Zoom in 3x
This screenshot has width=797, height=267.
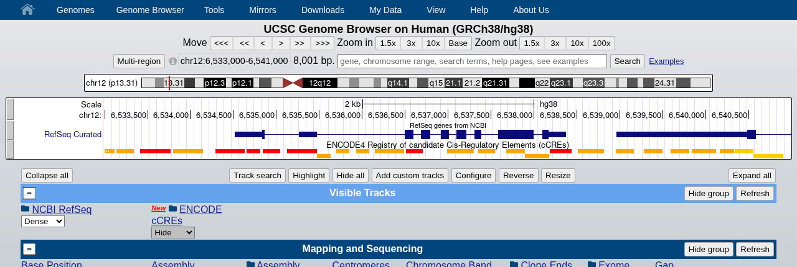tap(411, 43)
